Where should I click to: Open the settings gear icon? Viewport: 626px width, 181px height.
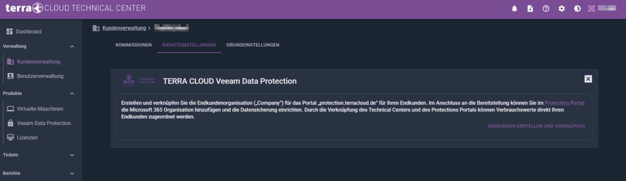[x=562, y=9]
